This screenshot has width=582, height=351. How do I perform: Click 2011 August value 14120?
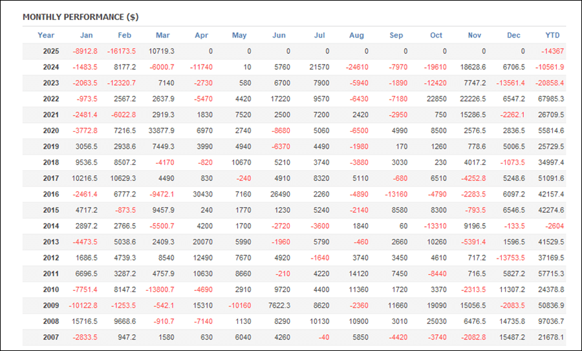pos(358,274)
